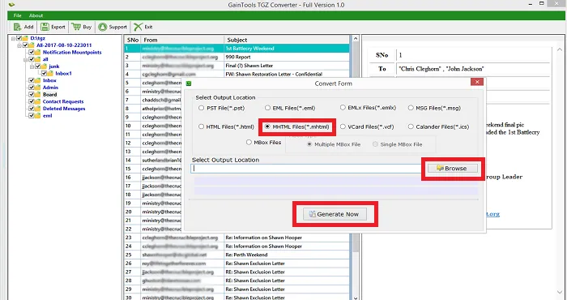Select the MBox Files radio button
Screen dimensions: 567x300
[x=249, y=143]
